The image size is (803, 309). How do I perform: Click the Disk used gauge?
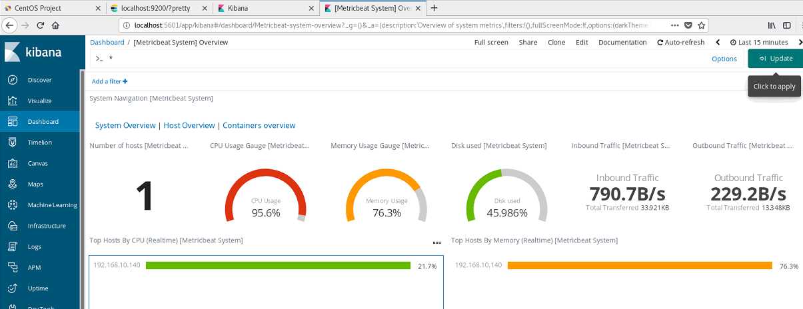coord(507,195)
